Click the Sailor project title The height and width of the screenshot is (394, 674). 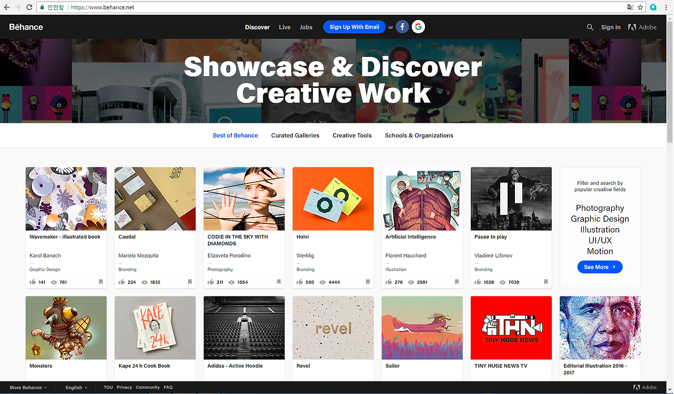click(x=392, y=366)
